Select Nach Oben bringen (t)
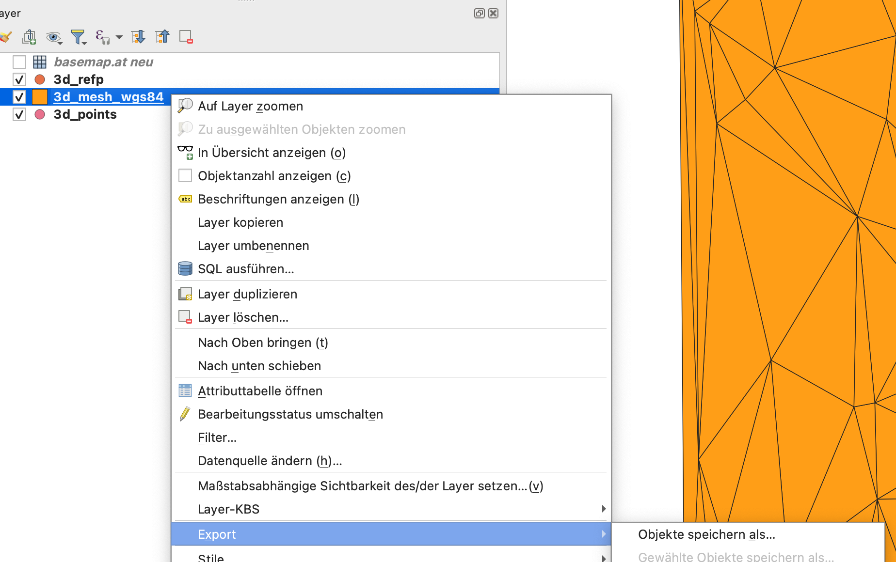The height and width of the screenshot is (562, 896). (x=391, y=343)
